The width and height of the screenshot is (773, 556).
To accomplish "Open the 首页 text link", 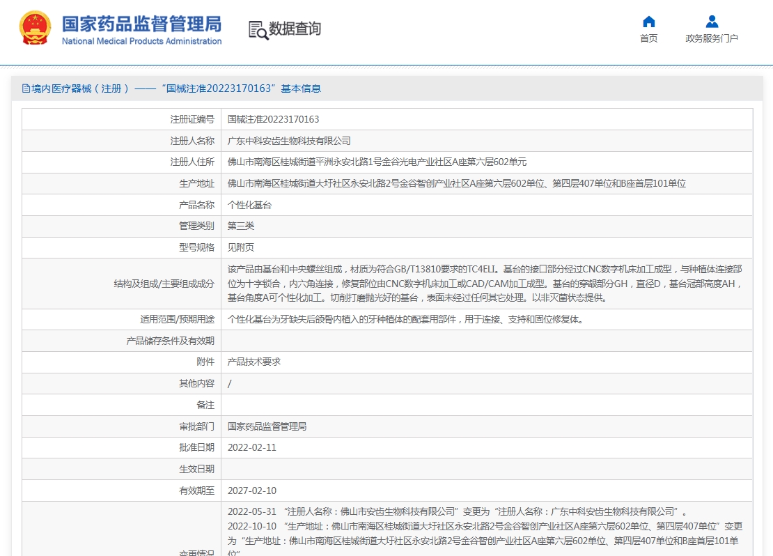I will click(x=649, y=38).
